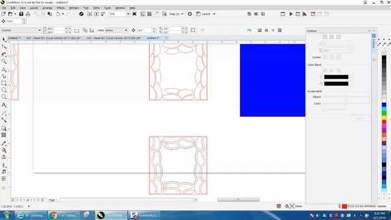
Task: Select the Transparency checkerboard tool
Action: coord(4,135)
